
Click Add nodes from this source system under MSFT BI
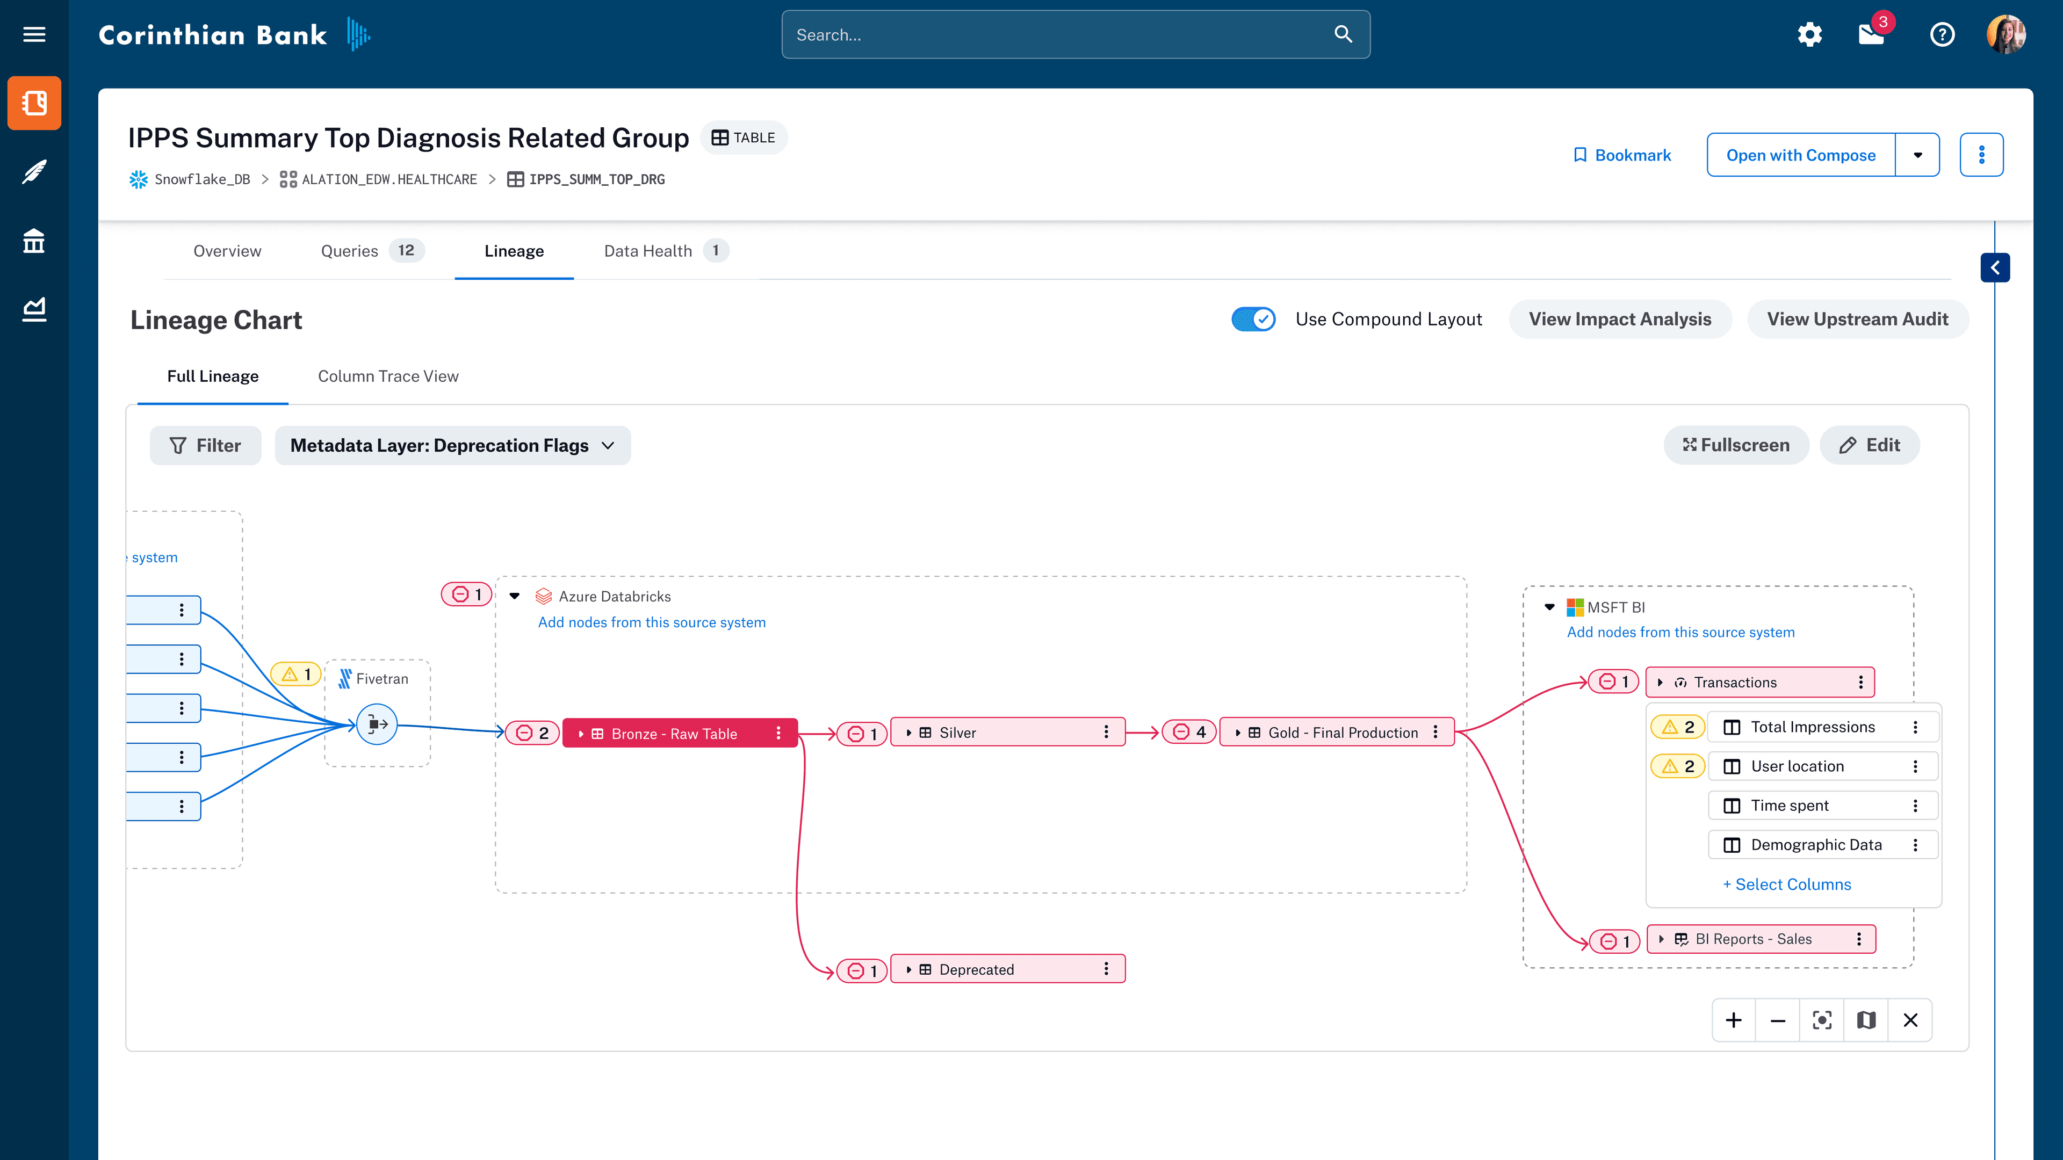[1680, 632]
